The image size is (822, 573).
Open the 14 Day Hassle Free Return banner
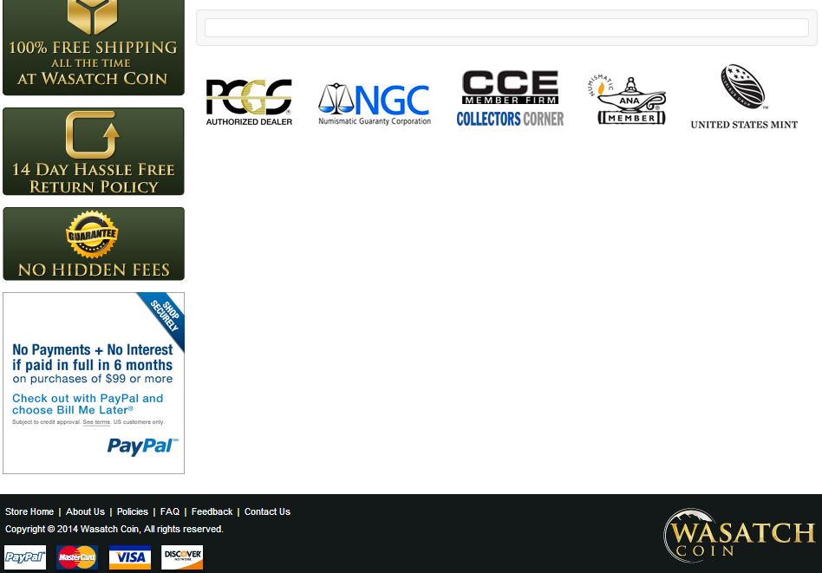(94, 152)
